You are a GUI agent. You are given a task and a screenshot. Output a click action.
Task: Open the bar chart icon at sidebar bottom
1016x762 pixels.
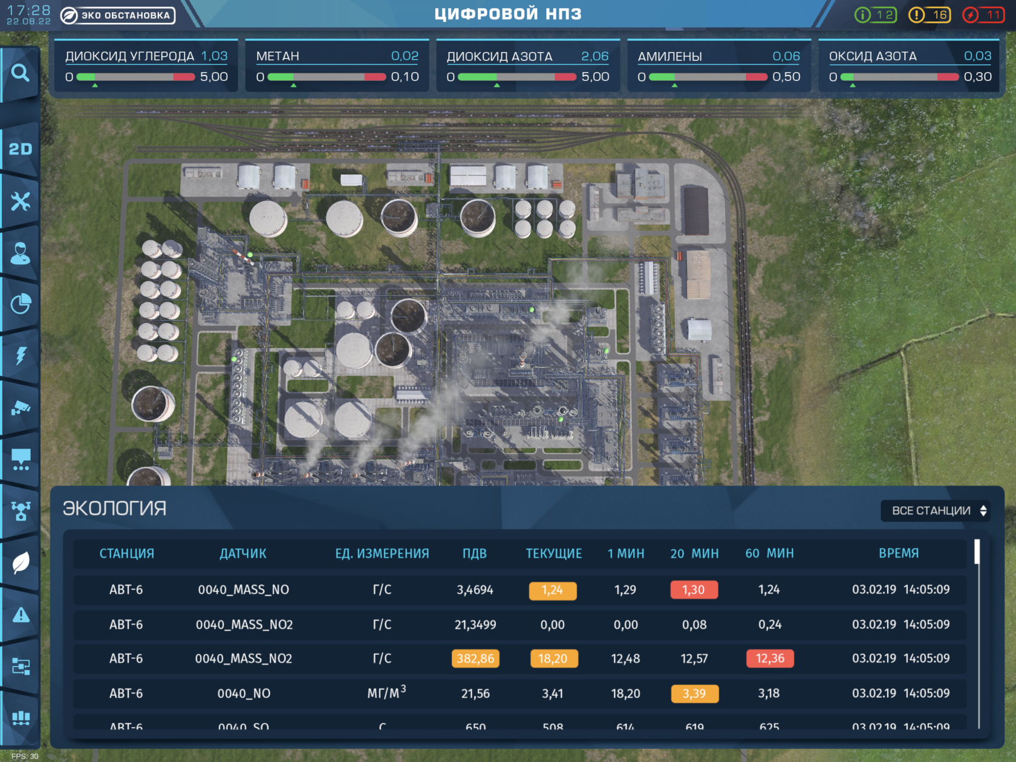pyautogui.click(x=20, y=718)
